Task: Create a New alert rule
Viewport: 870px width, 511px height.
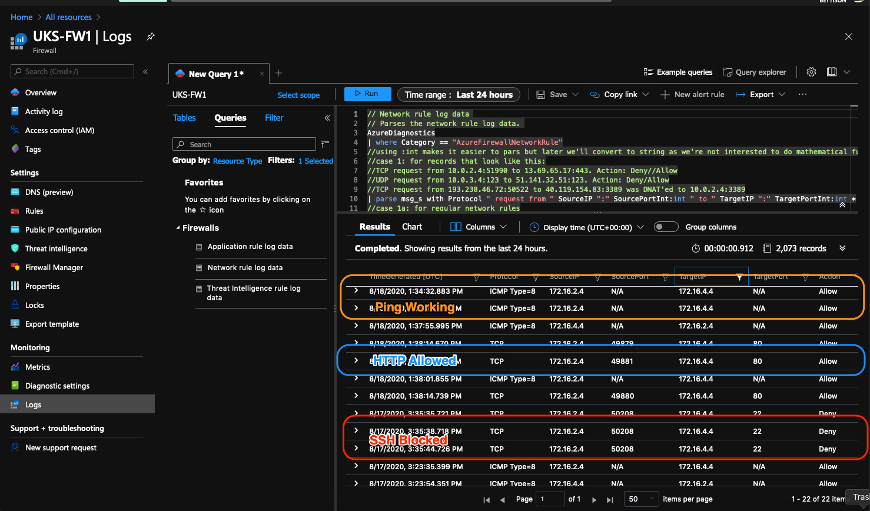Action: point(692,94)
